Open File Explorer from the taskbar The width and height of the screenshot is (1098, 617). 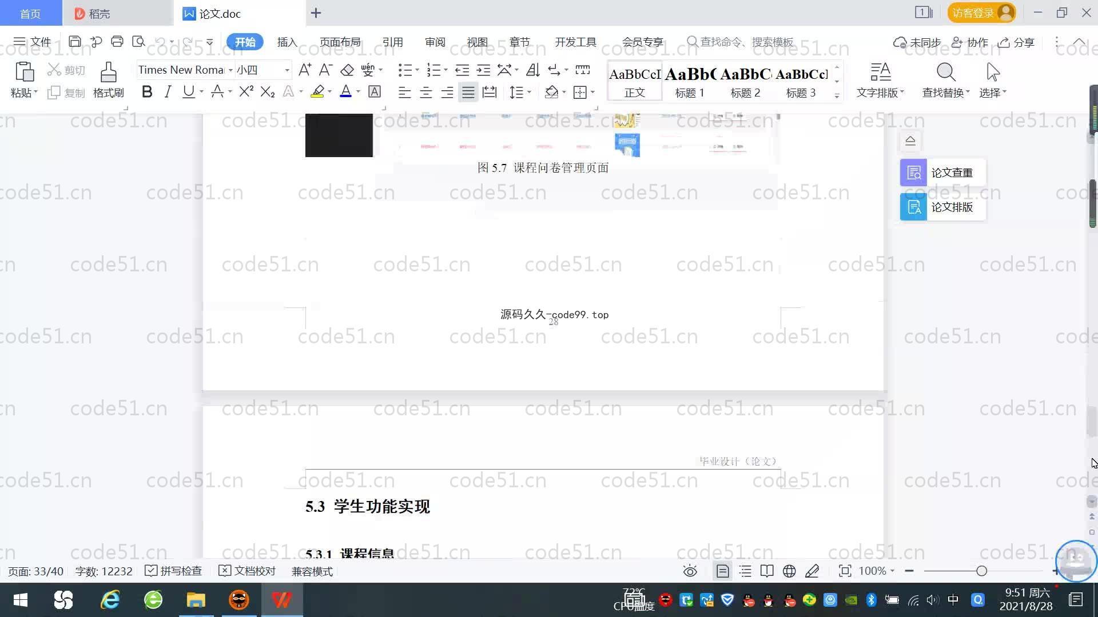tap(196, 600)
